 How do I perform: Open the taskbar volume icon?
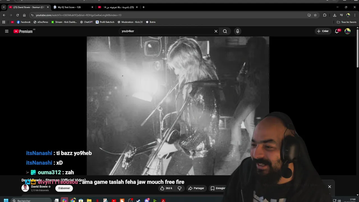tap(339, 201)
